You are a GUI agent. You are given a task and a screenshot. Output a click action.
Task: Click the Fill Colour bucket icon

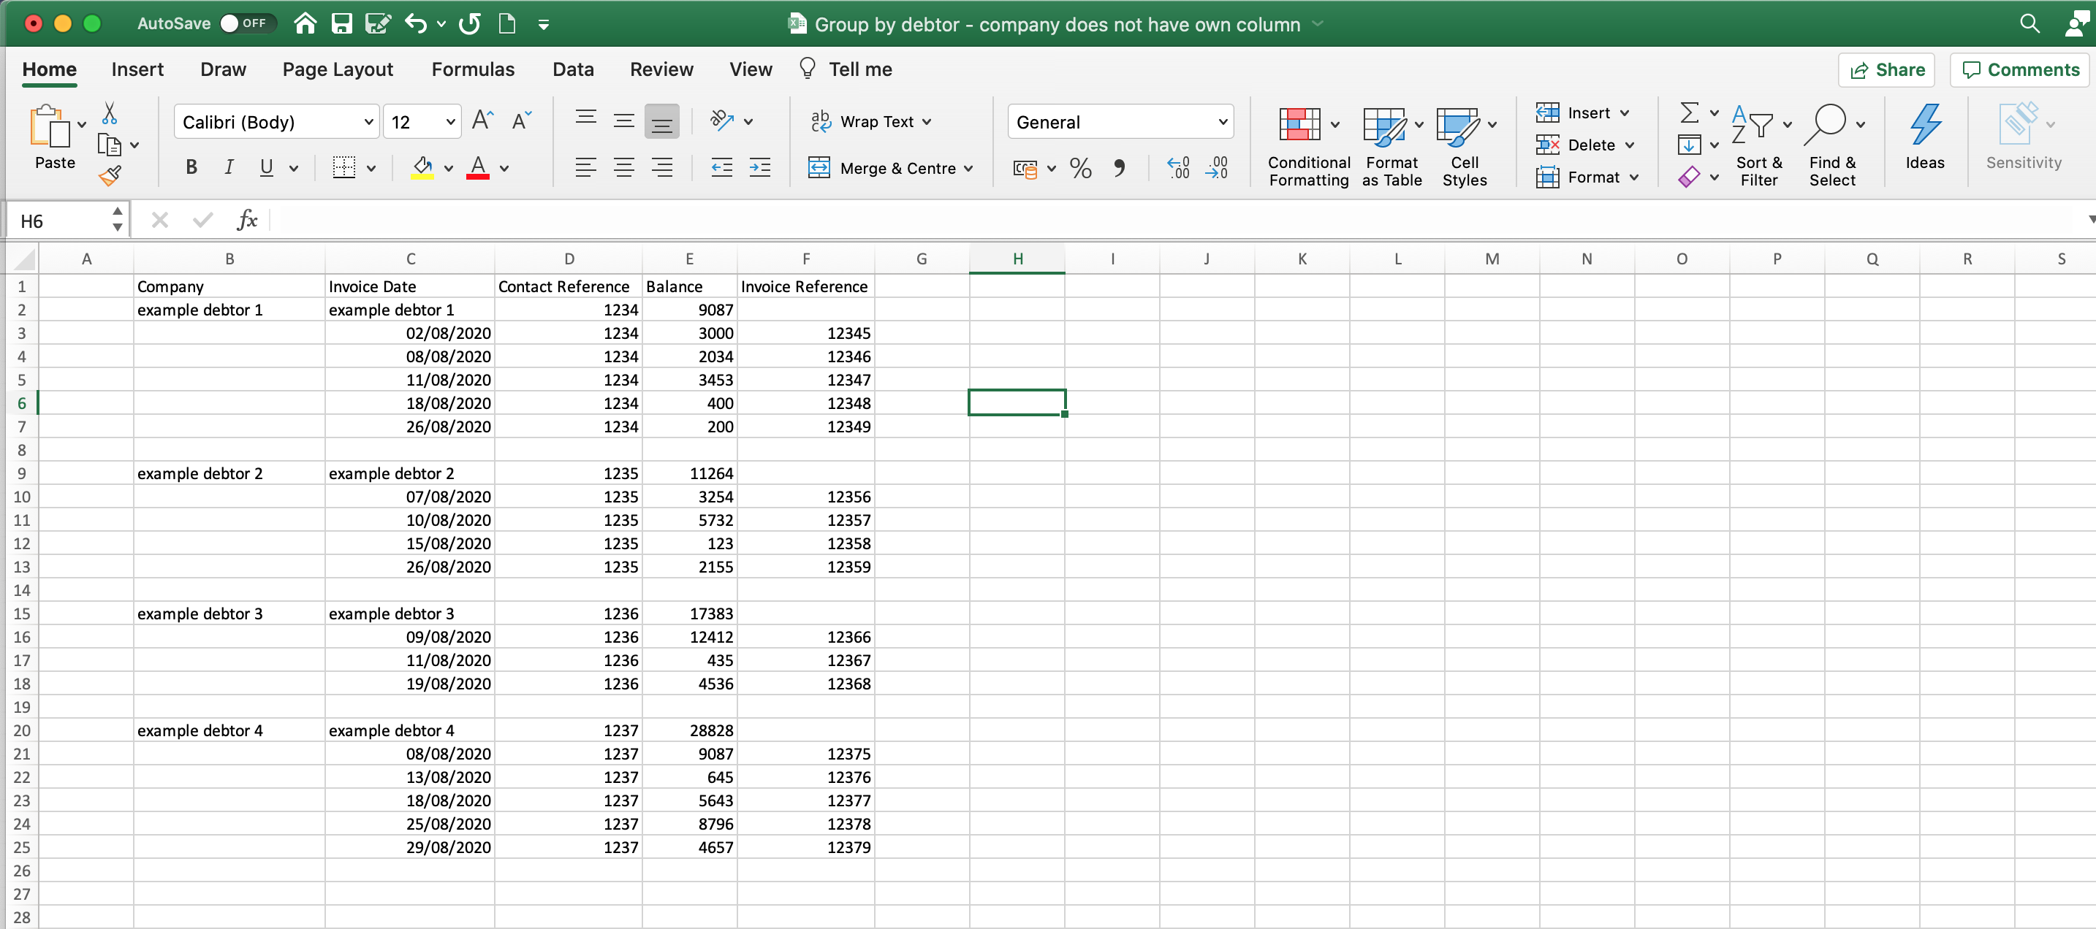pyautogui.click(x=422, y=167)
